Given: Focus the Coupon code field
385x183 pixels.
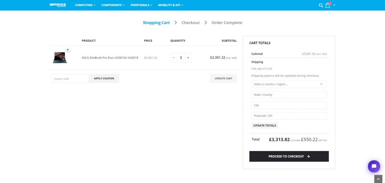Looking at the screenshot, I should pos(70,79).
